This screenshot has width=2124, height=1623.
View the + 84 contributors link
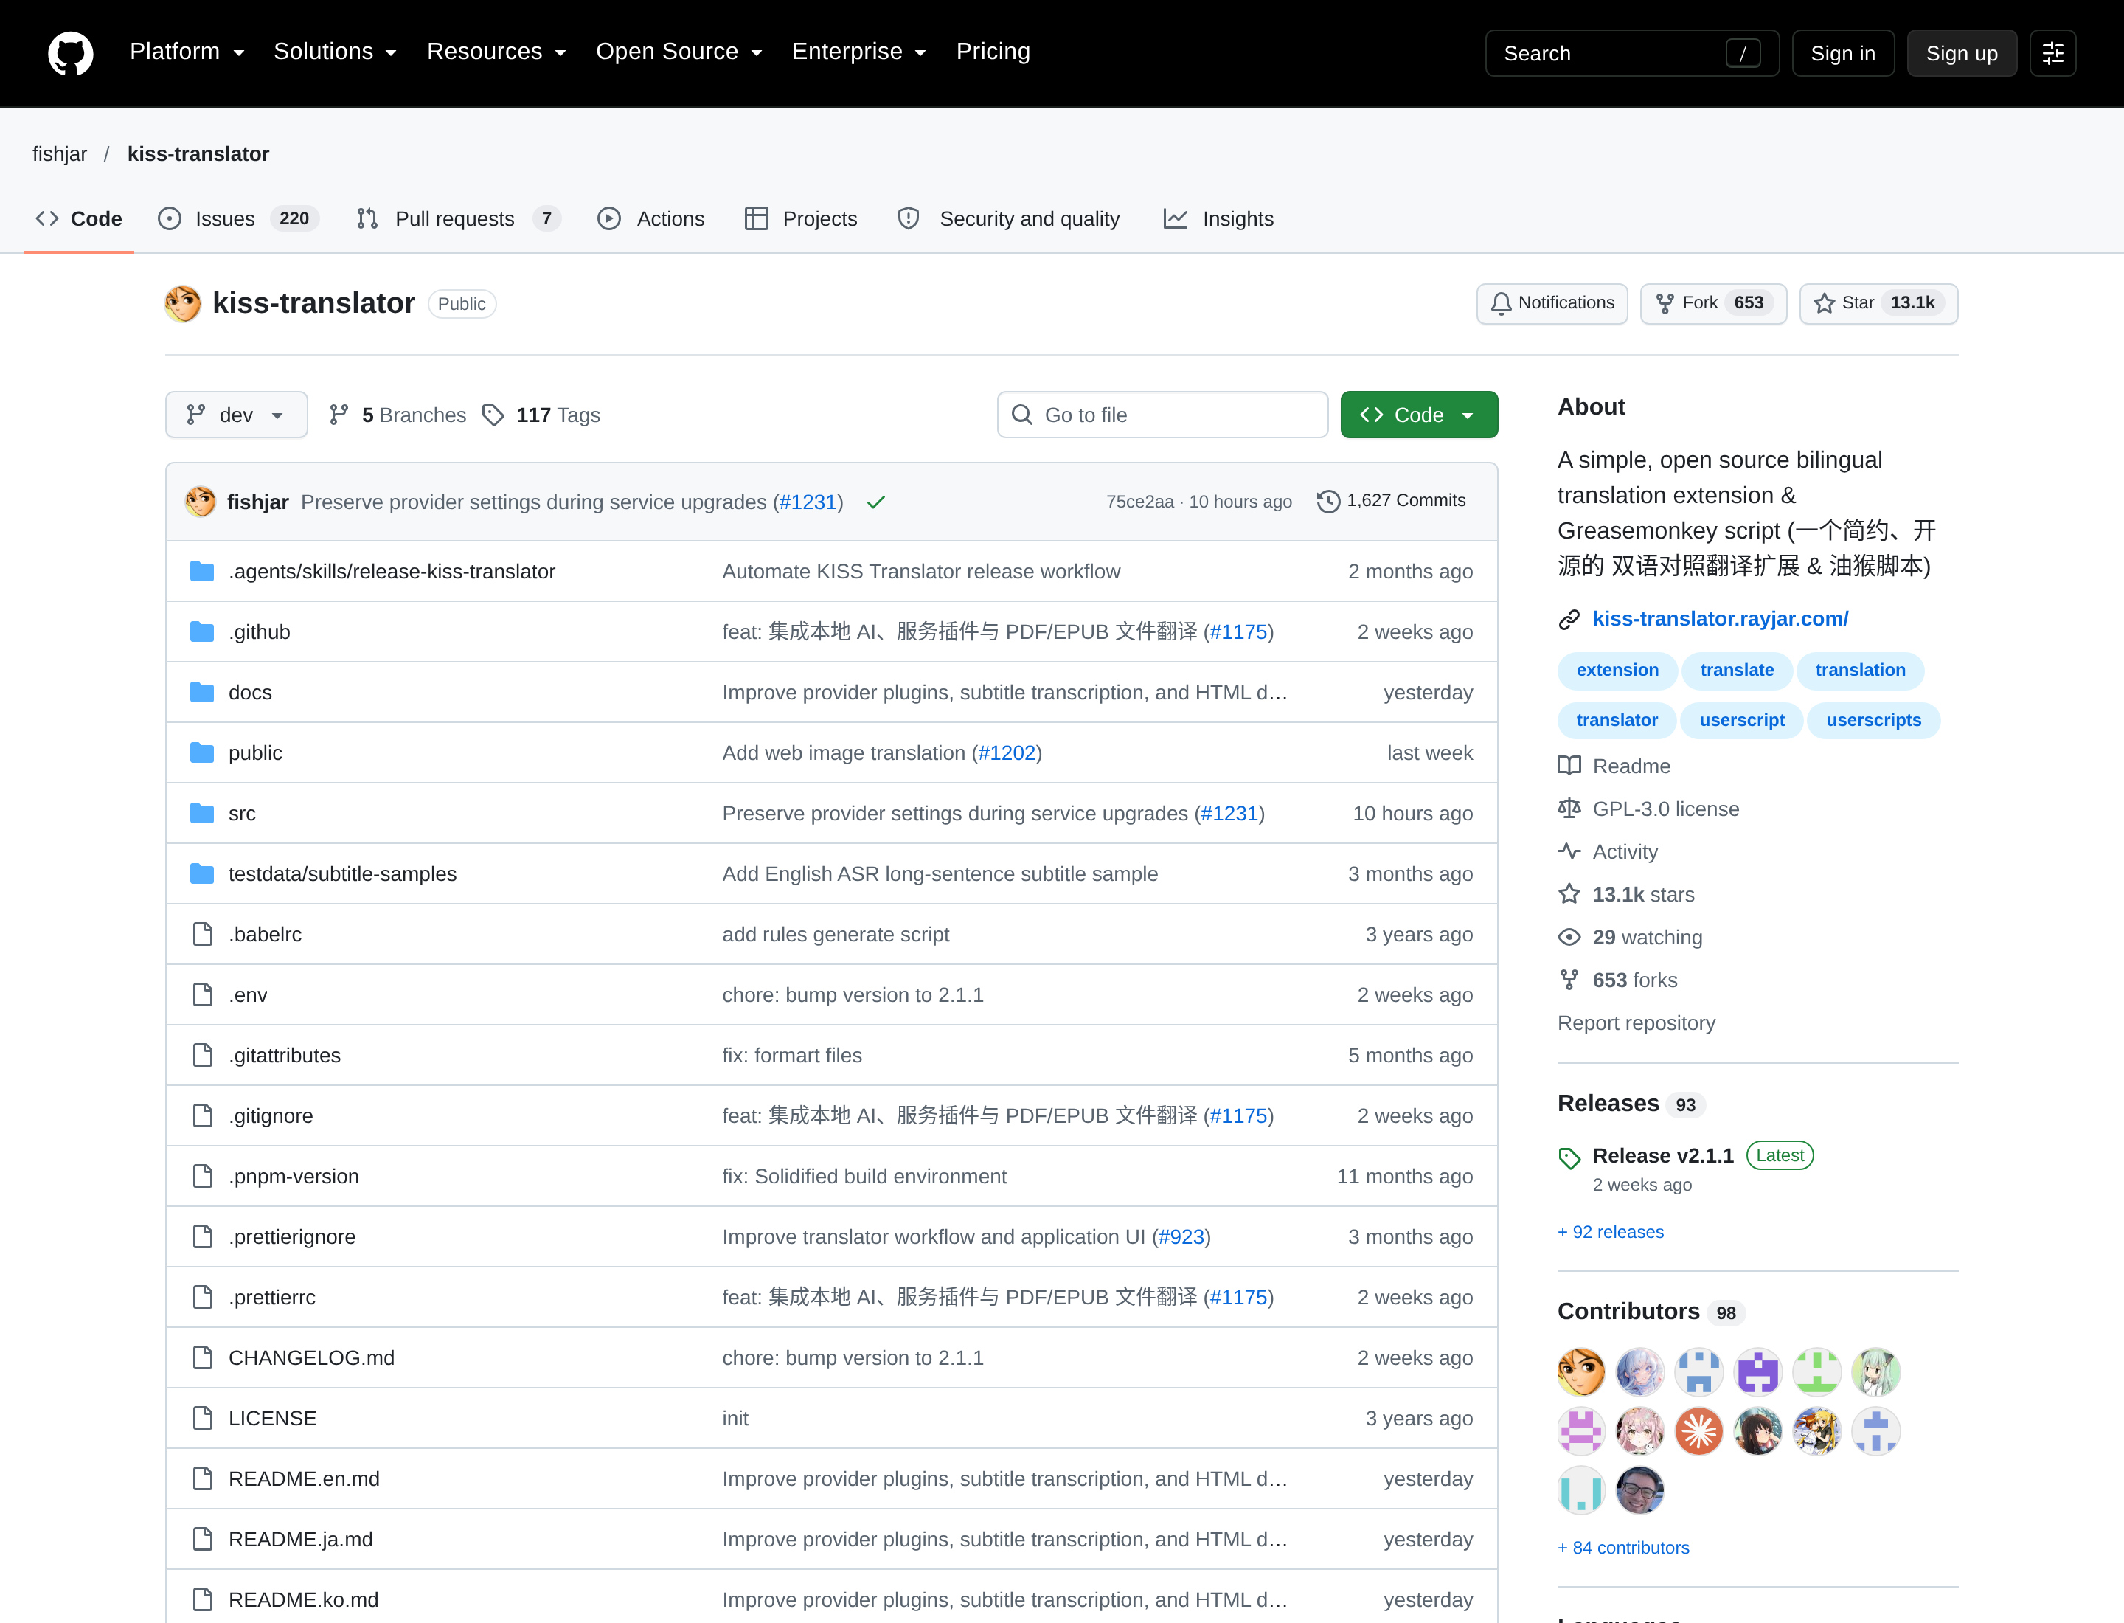point(1622,1548)
